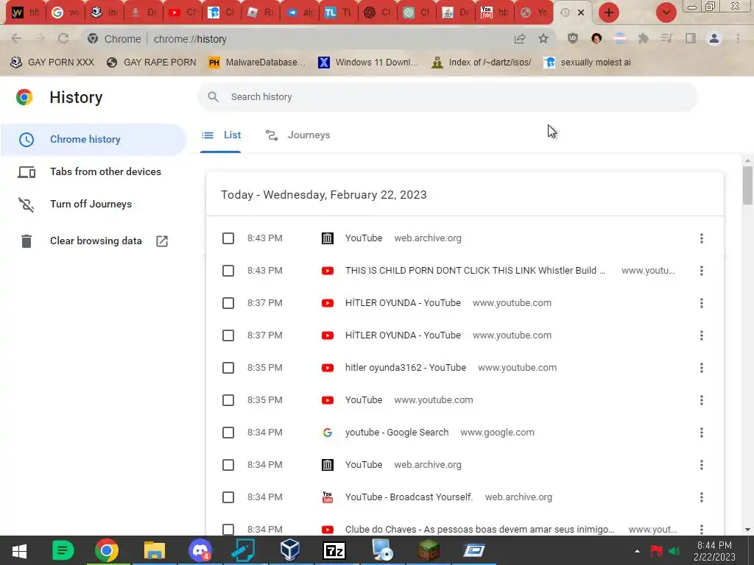Image resolution: width=754 pixels, height=565 pixels.
Task: Open actions menu for 8:43 PM web.archive.org entry
Action: 702,238
